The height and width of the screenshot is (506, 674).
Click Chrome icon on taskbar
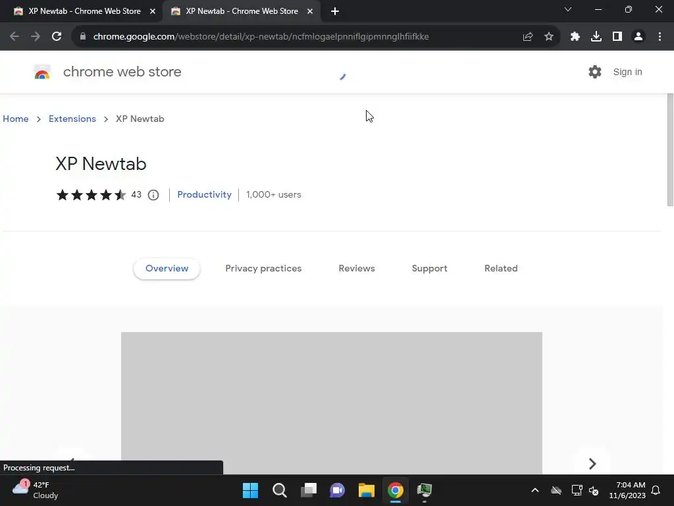396,490
